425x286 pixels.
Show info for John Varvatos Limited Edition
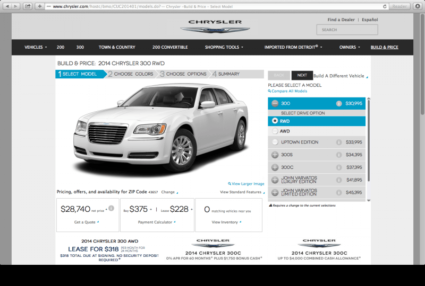[339, 192]
